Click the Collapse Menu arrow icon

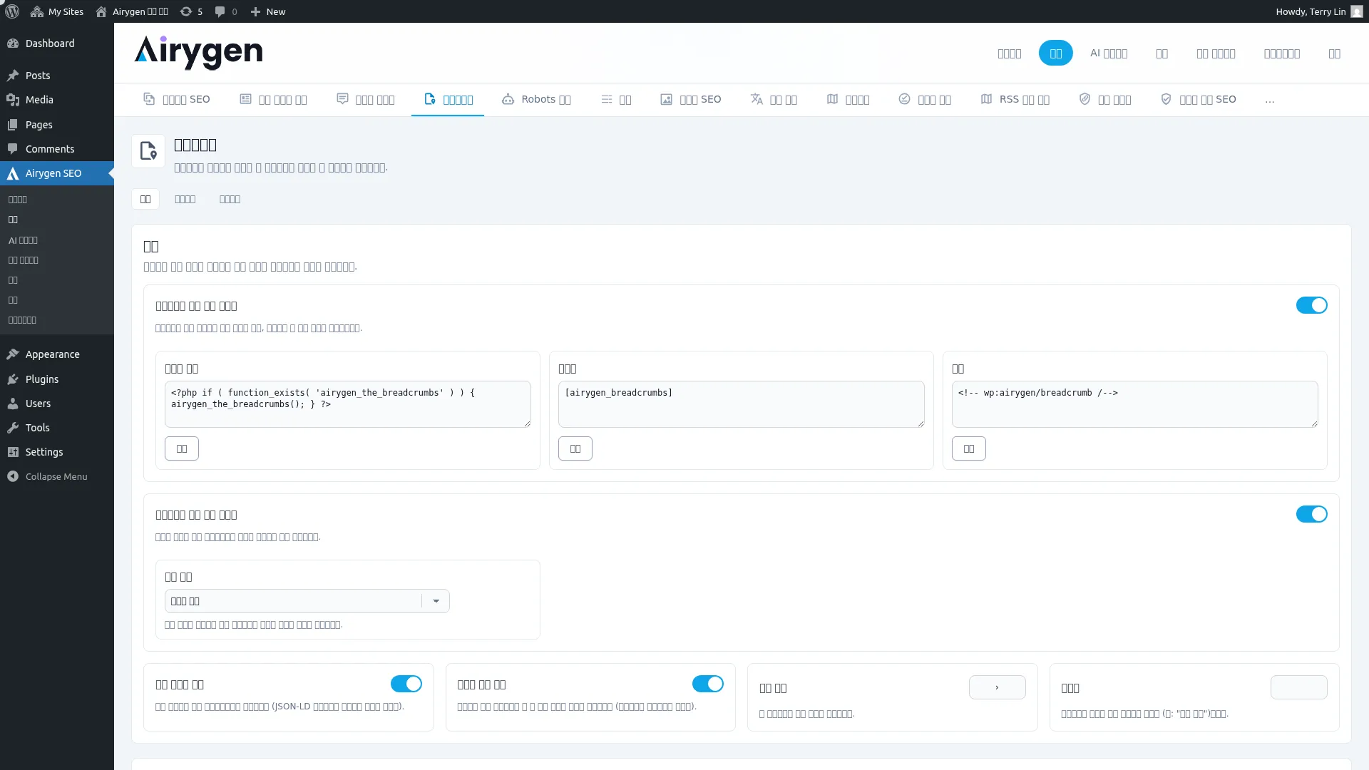point(13,476)
